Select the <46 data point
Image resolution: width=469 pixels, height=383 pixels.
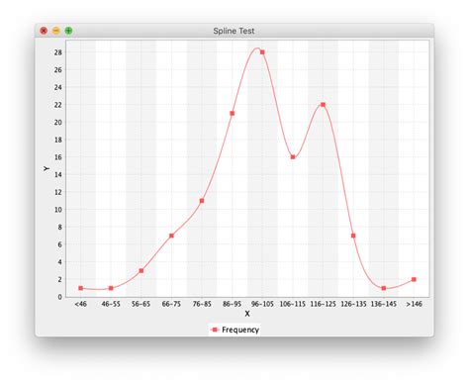81,288
